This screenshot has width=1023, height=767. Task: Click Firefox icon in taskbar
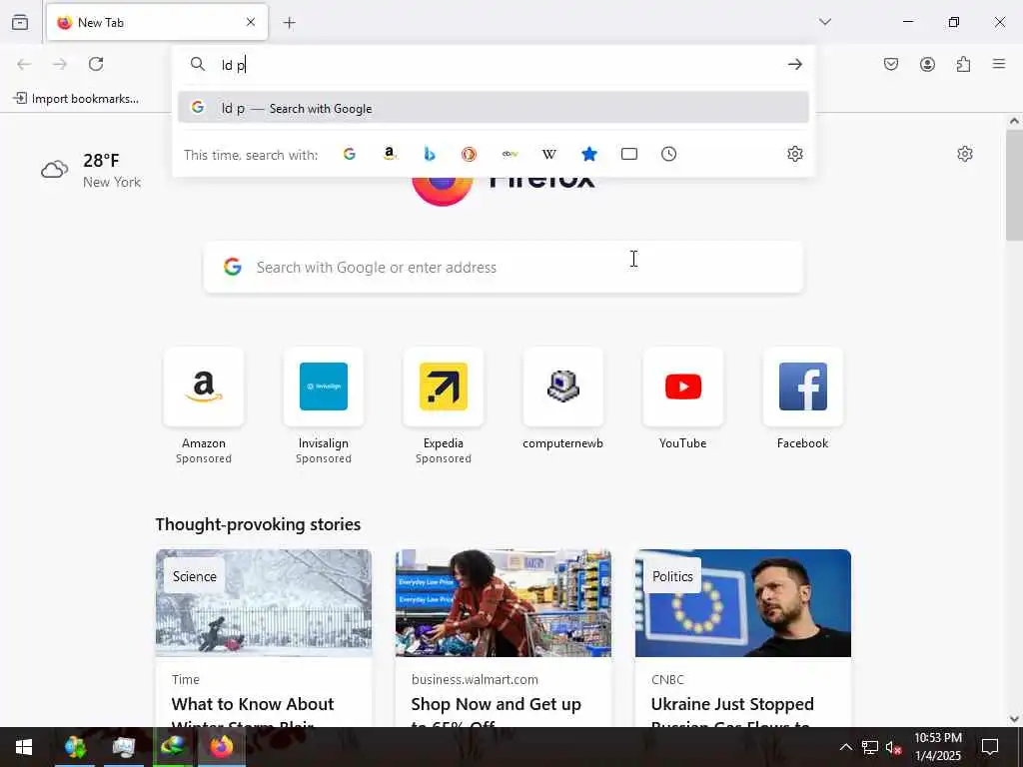click(x=221, y=747)
